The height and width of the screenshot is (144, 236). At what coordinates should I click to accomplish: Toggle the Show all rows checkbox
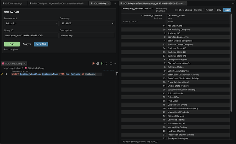coord(176,10)
